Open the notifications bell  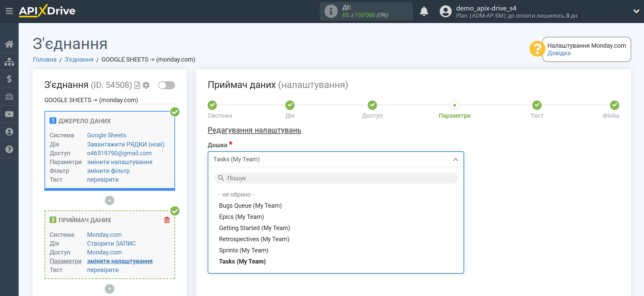424,12
